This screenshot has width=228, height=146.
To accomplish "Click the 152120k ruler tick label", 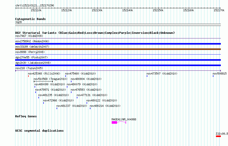I will tap(67, 10).
